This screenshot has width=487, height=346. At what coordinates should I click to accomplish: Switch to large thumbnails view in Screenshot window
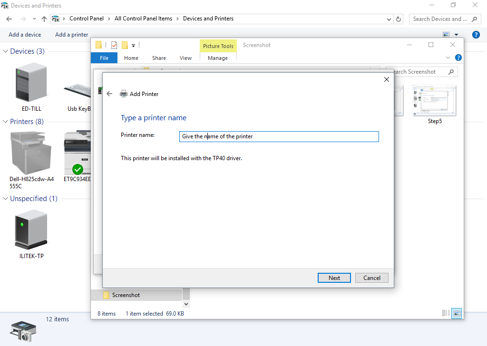[x=457, y=313]
